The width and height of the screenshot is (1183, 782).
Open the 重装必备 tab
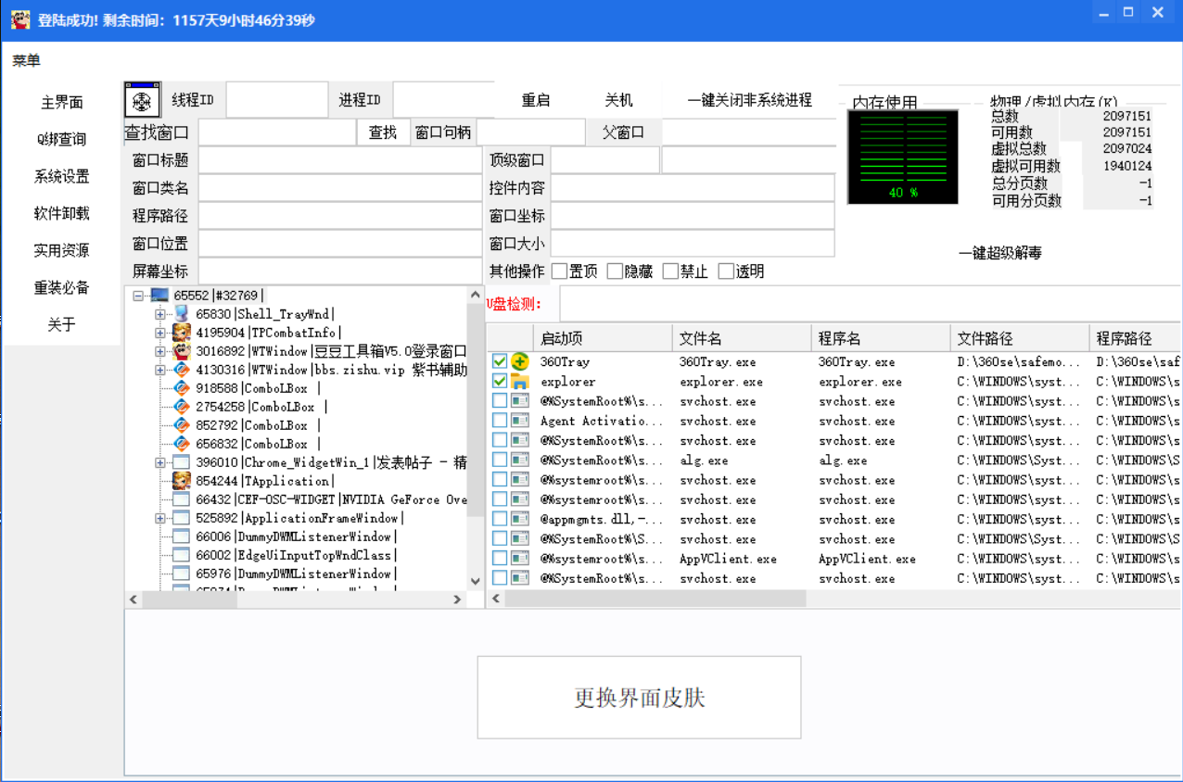pyautogui.click(x=62, y=287)
